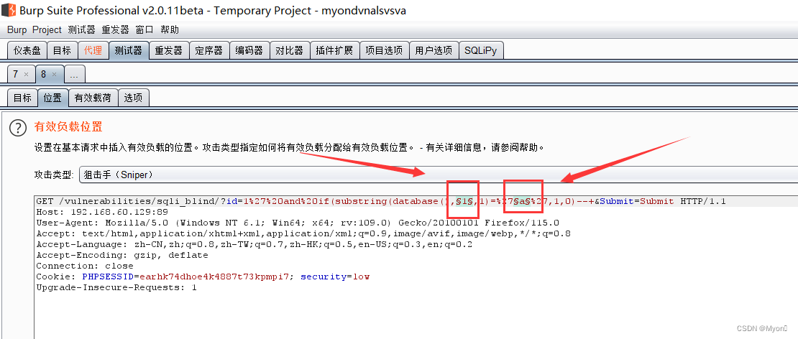Switch to the 定序器 tab
This screenshot has height=339, width=798.
[209, 50]
